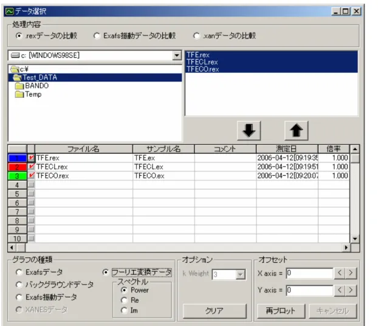The height and width of the screenshot is (326, 378).
Task: Click the キャンセル button
Action: coord(332,311)
